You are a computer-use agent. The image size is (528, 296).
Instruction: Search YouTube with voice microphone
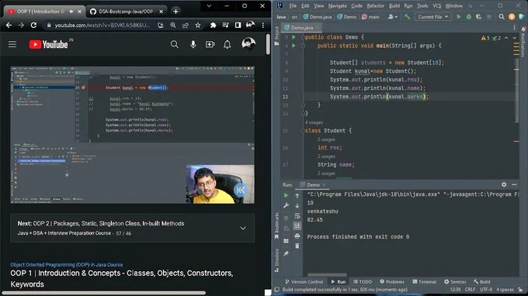193,44
